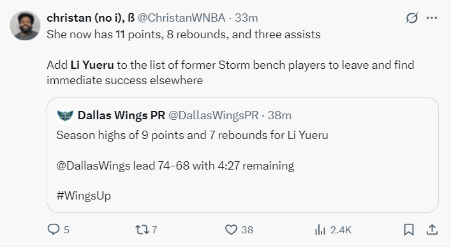Click the reply speech-bubble icon
Screen dimensions: 451x248
point(54,230)
